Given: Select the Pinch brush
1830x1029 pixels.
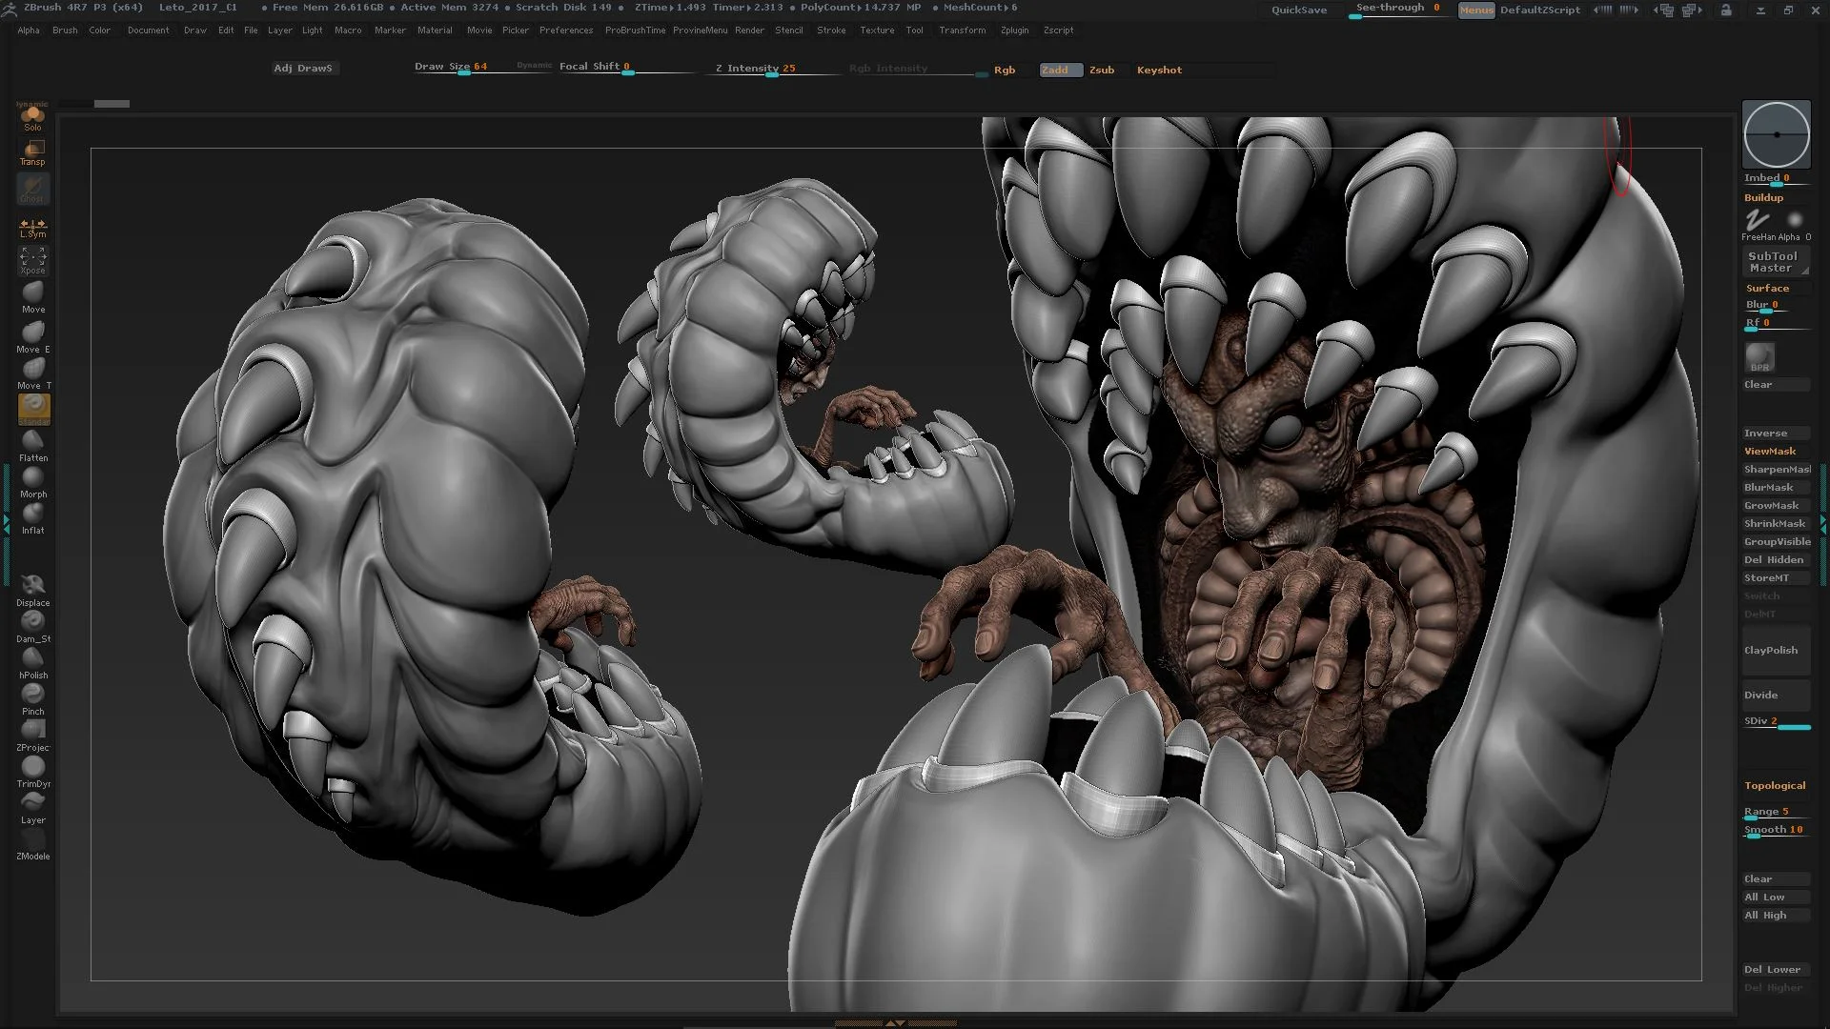Looking at the screenshot, I should [x=33, y=696].
